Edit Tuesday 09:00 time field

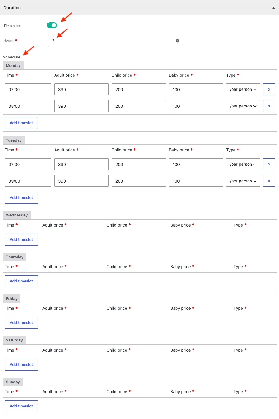(28, 181)
